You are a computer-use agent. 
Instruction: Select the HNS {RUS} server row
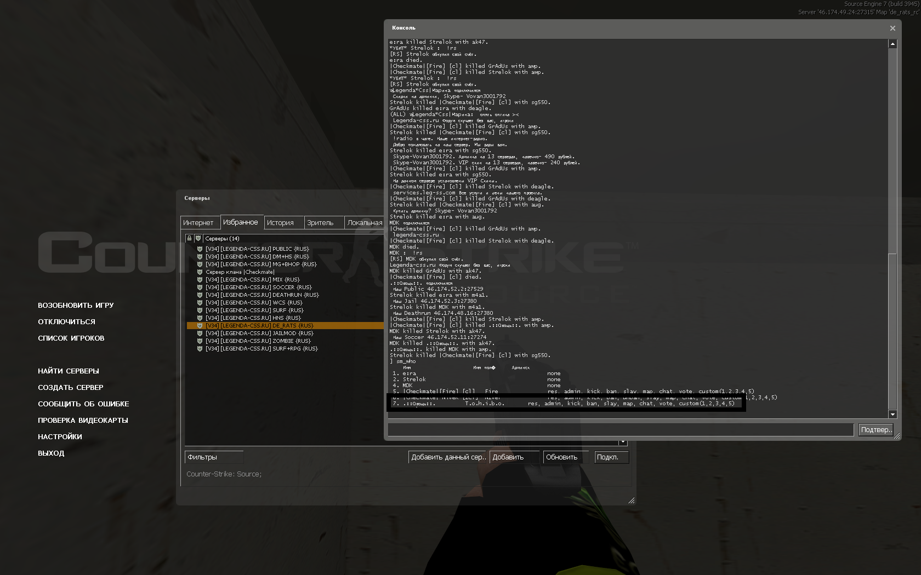(285, 318)
